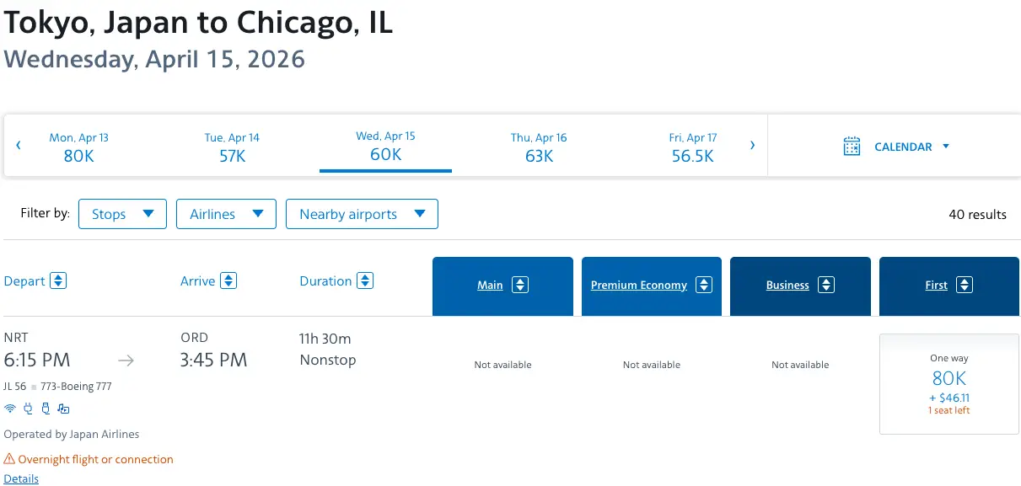Click the overnight flight warning triangle icon
Screen dimensions: 1021x486
click(9, 459)
